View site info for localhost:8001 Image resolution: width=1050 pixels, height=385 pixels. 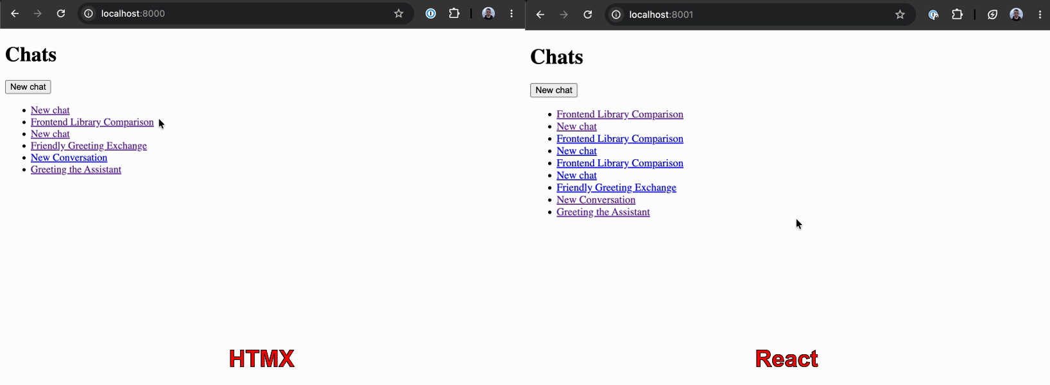point(616,15)
